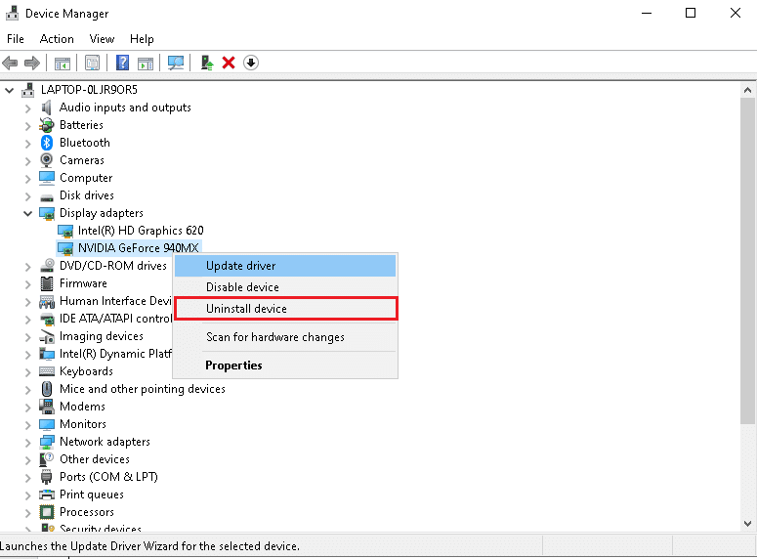This screenshot has height=559, width=757.
Task: Open Properties from the context menu
Action: (233, 365)
